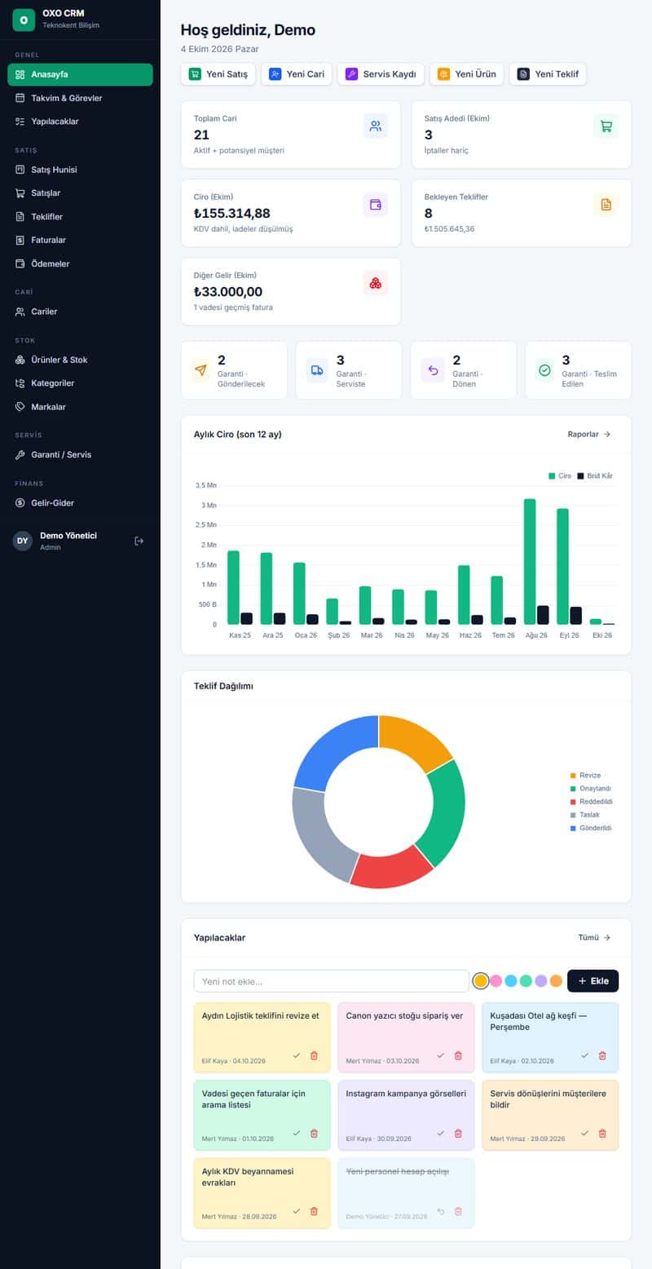Click the red icon on Diğer Gelir card
652x1269 pixels.
coord(376,283)
